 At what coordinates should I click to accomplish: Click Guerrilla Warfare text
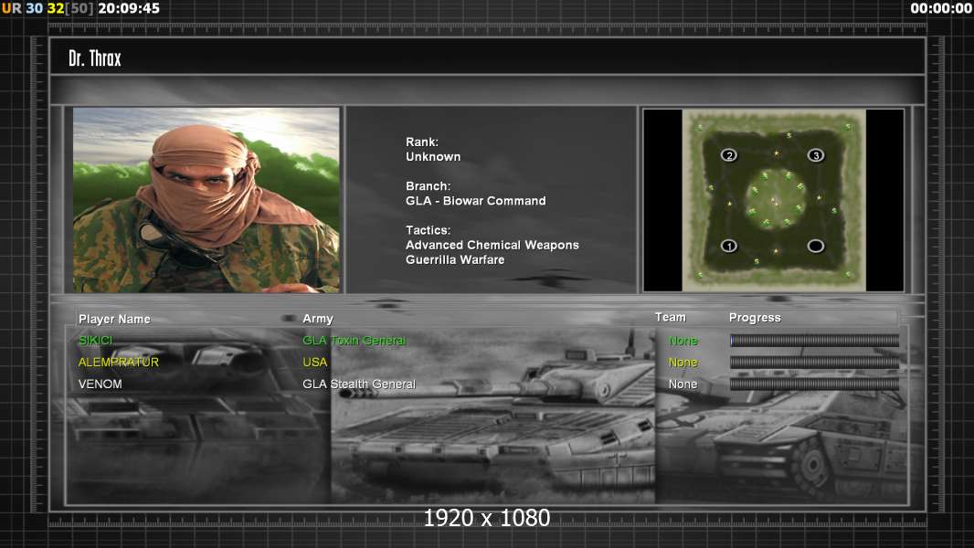point(455,259)
